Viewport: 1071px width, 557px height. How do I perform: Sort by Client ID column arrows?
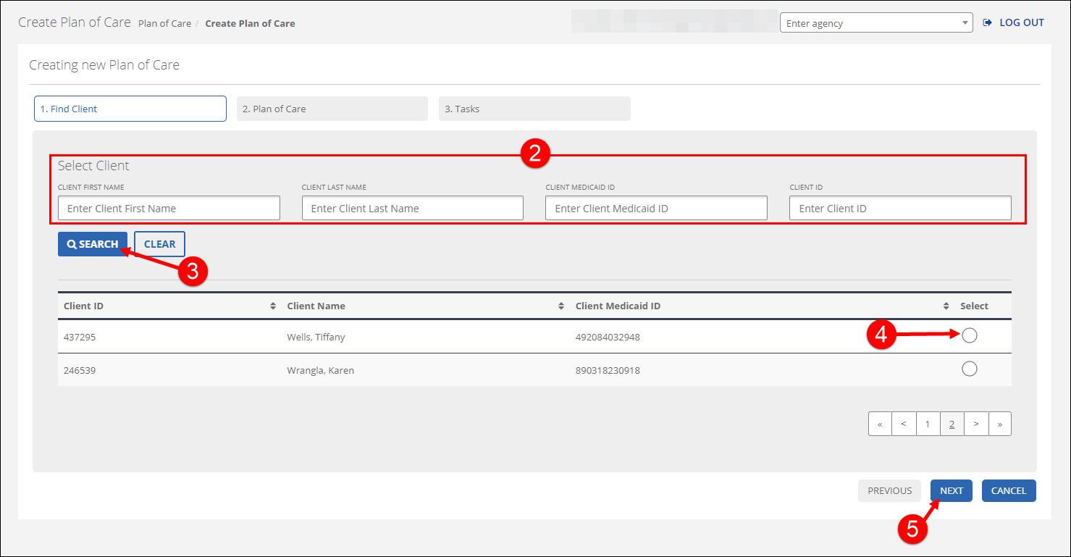point(273,306)
